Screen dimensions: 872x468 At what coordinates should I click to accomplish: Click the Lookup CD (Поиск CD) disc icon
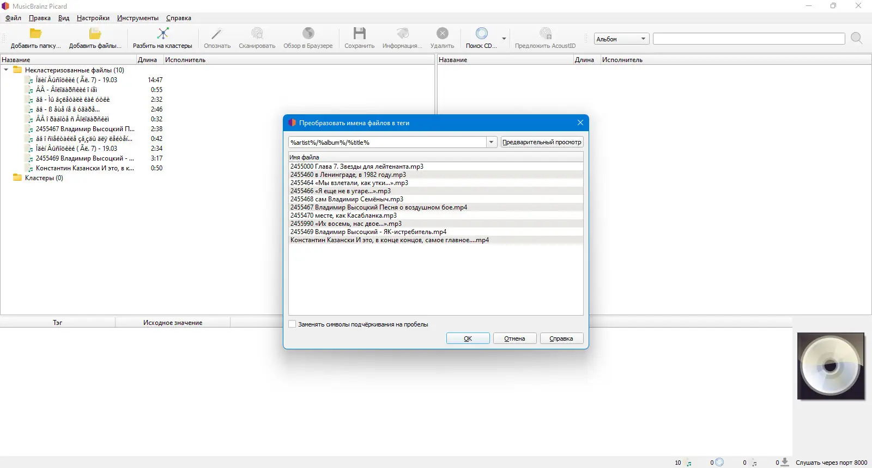pos(481,34)
